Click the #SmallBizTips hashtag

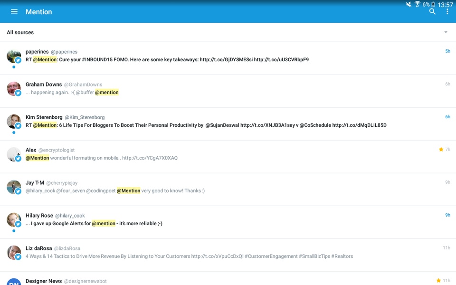[314, 256]
